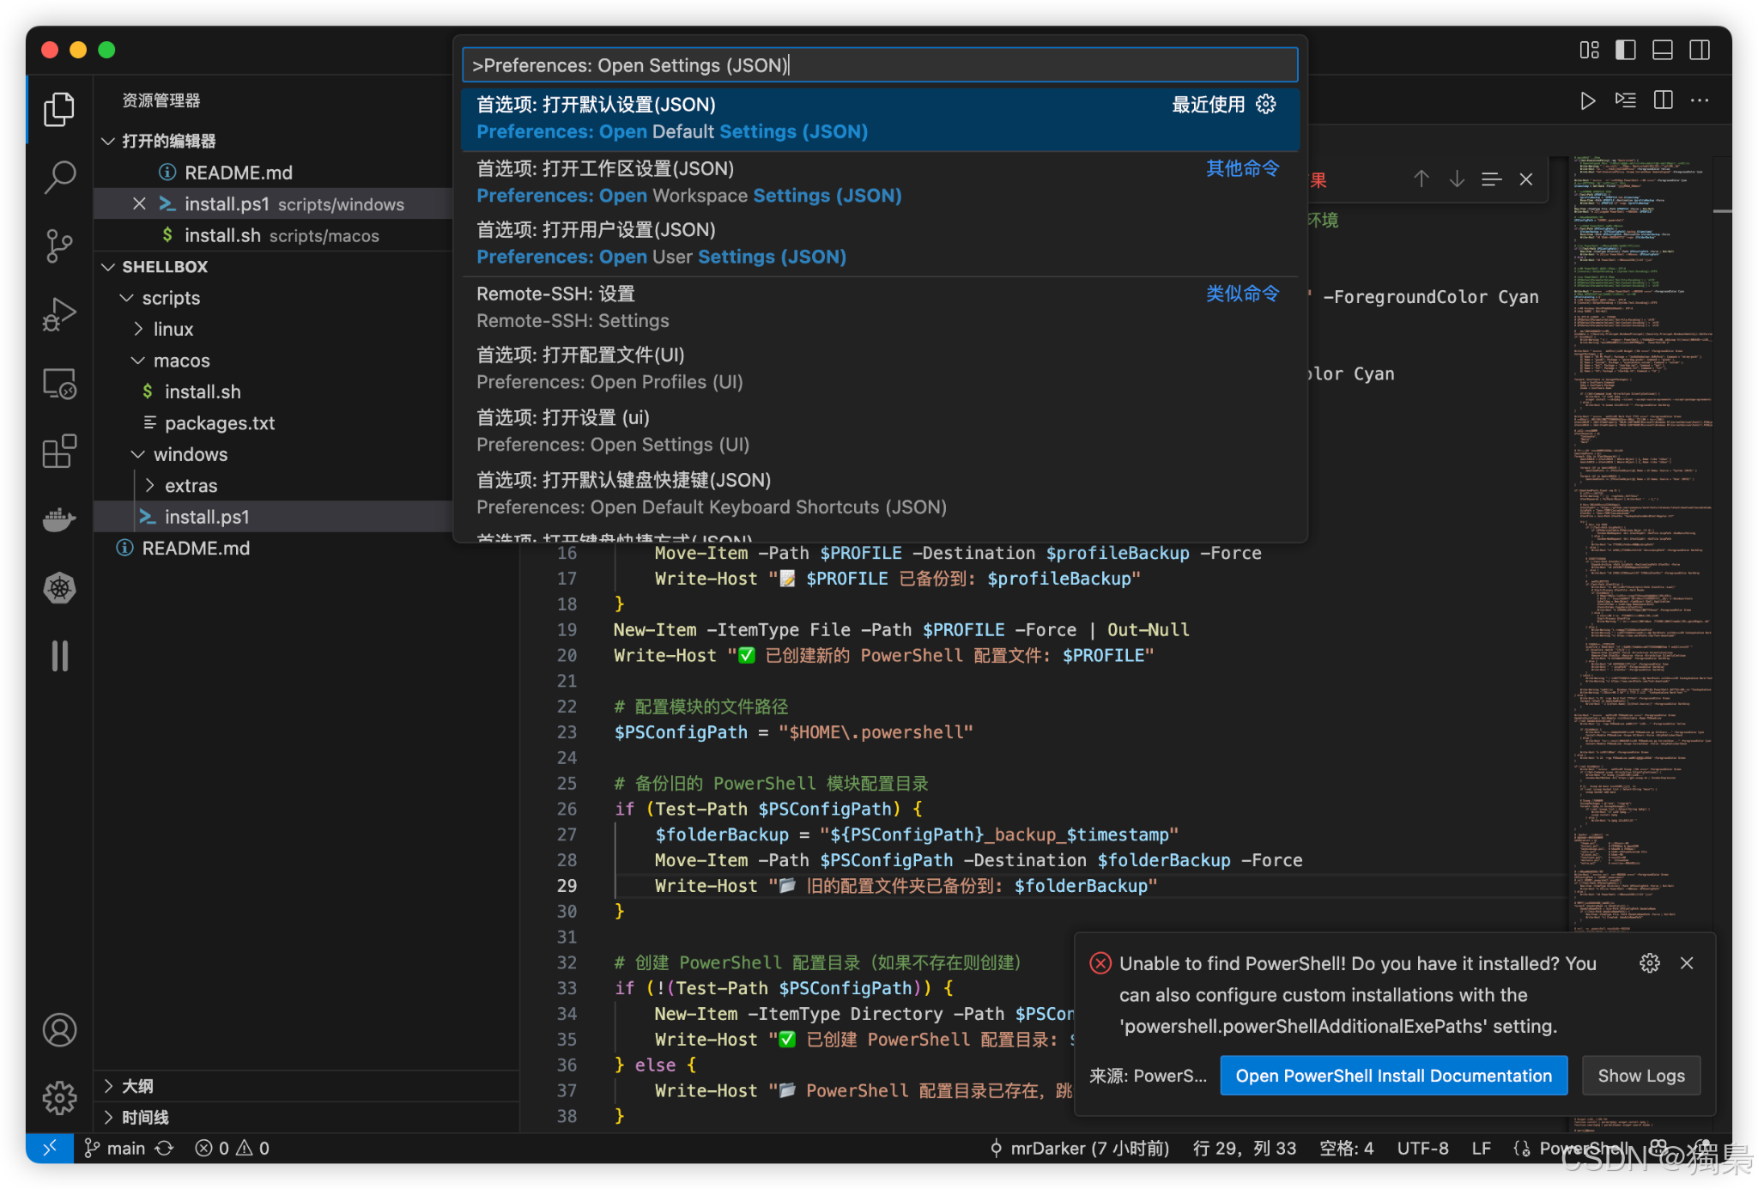Open the Remote Explorer view
This screenshot has width=1758, height=1189.
(x=58, y=384)
